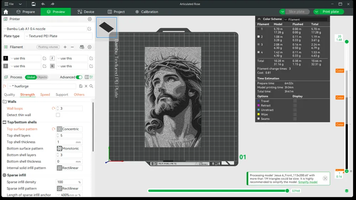Image resolution: width=356 pixels, height=200 pixels.
Task: Open filament 4 'use this' dropdown
Action: (72, 66)
